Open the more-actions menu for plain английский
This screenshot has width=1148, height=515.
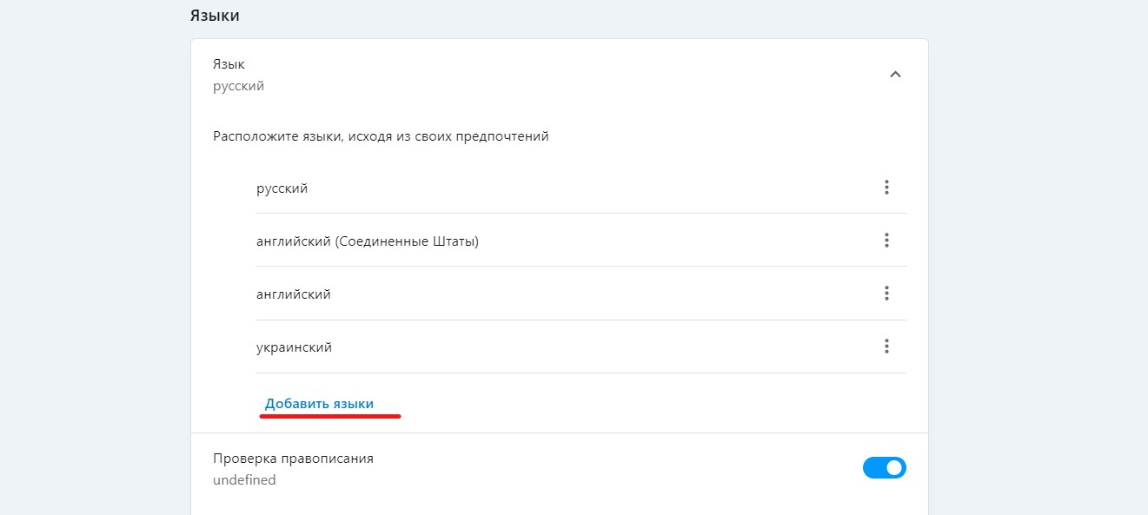coord(886,294)
